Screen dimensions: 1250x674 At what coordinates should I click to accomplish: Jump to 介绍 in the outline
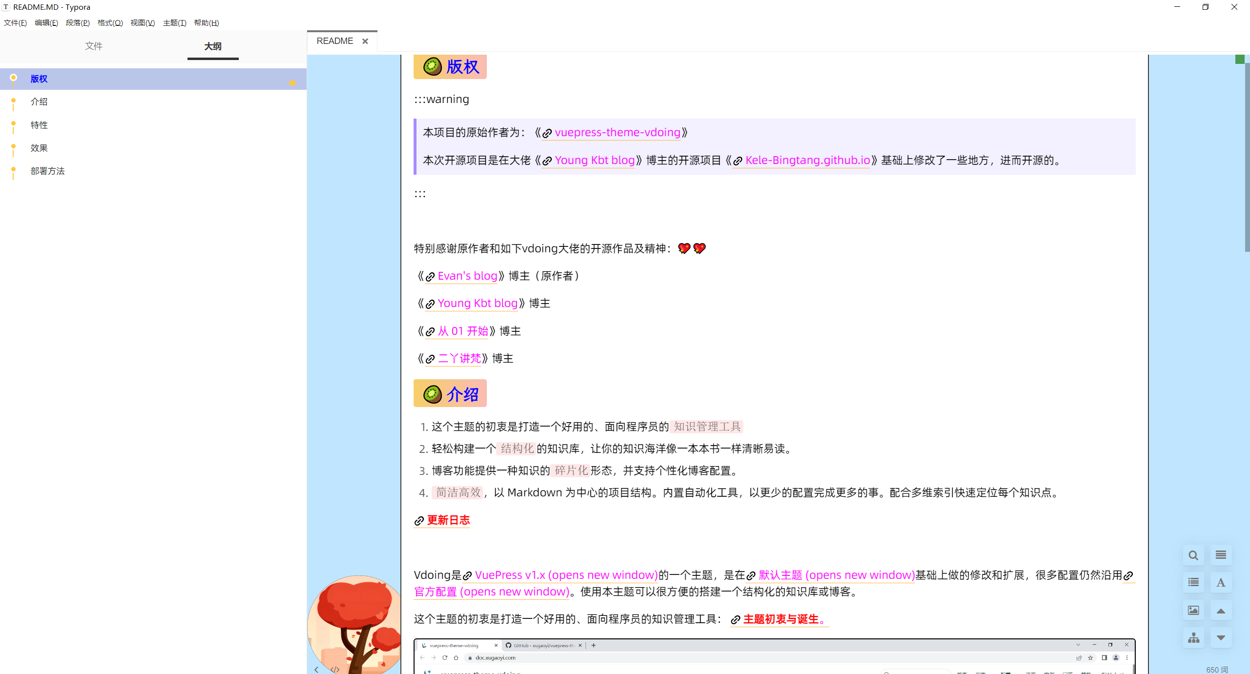click(39, 102)
